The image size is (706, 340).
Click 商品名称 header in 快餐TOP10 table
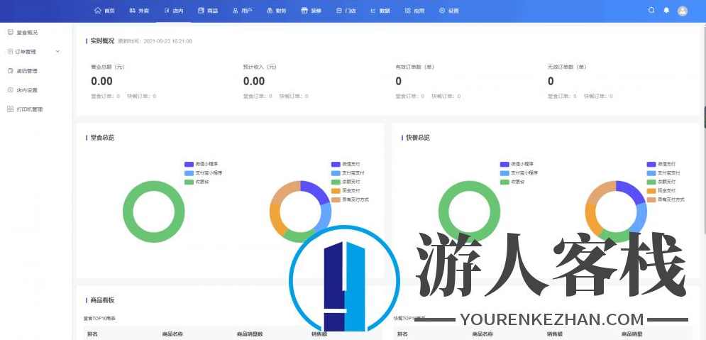(x=483, y=334)
